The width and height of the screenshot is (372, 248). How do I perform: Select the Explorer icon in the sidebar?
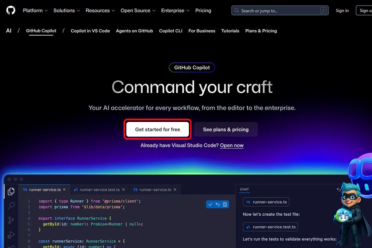(11, 191)
